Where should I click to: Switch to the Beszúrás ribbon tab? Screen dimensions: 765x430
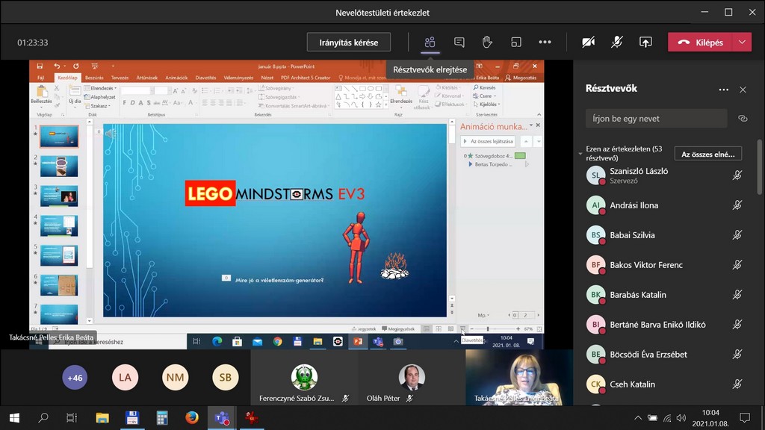[x=94, y=78]
